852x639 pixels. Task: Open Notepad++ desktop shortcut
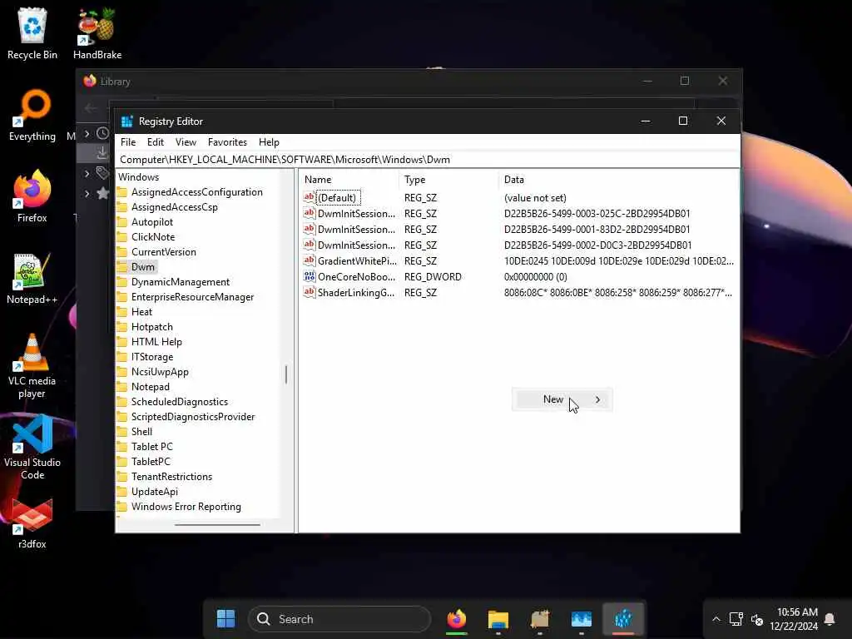click(x=32, y=278)
